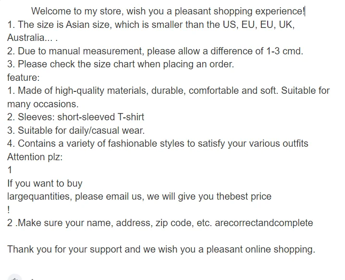Click the 'Australia...' text line
This screenshot has width=345, height=280.
pos(32,38)
